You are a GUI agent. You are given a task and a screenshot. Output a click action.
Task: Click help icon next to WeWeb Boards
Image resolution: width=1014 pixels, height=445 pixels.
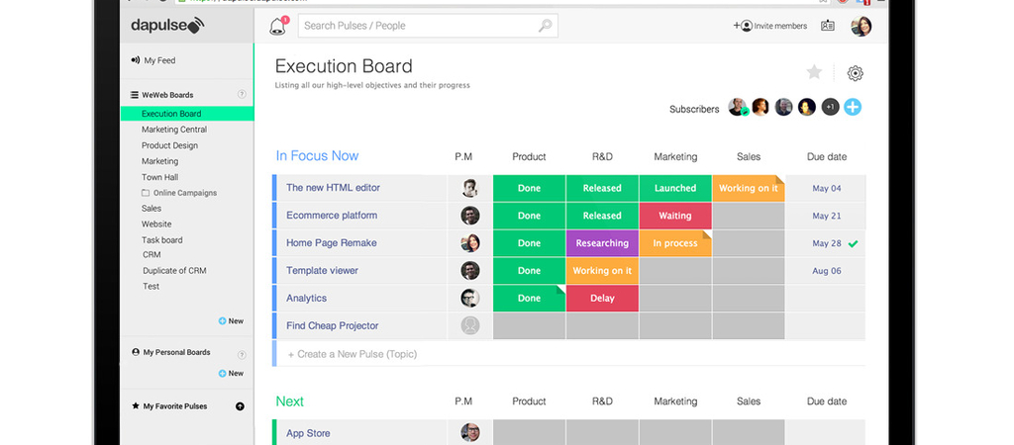point(242,95)
